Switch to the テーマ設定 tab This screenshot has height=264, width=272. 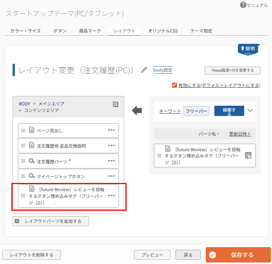click(x=201, y=31)
